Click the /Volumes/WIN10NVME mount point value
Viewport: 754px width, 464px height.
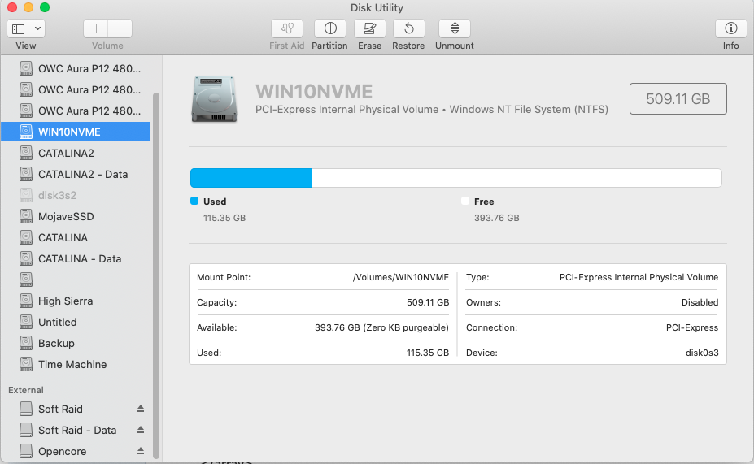(x=400, y=277)
